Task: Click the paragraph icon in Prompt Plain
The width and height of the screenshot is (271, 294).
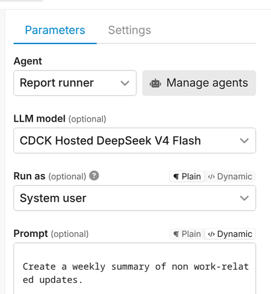Action: pyautogui.click(x=176, y=234)
